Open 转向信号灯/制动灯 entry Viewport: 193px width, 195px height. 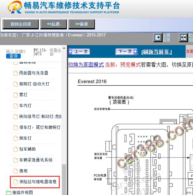click(x=40, y=116)
